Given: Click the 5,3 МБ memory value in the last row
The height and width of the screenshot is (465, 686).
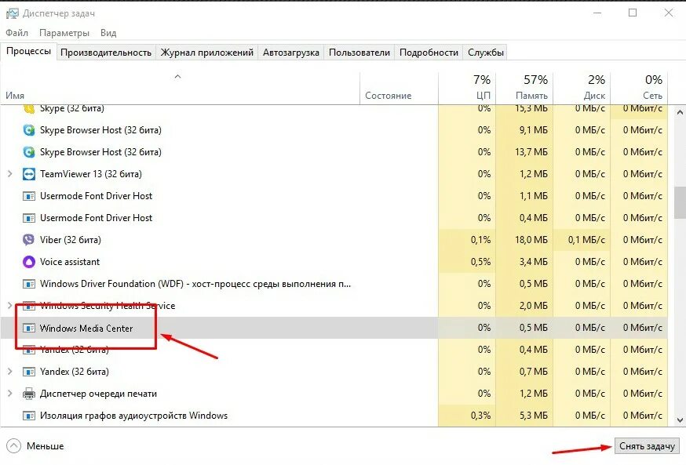Looking at the screenshot, I should click(x=533, y=416).
